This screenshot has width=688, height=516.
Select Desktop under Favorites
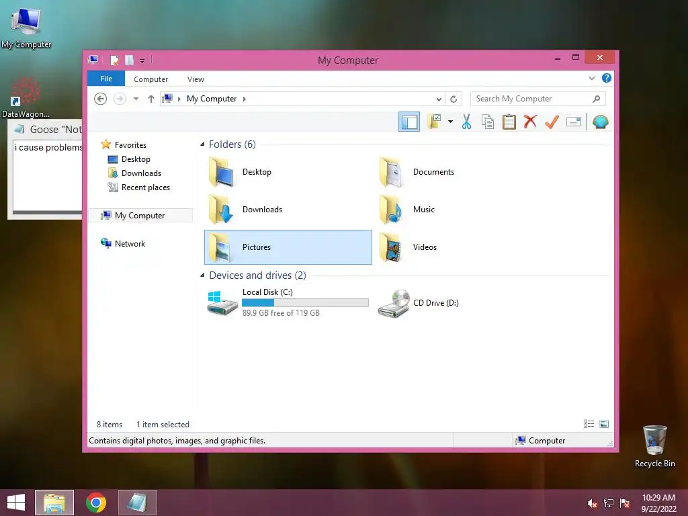coord(136,159)
